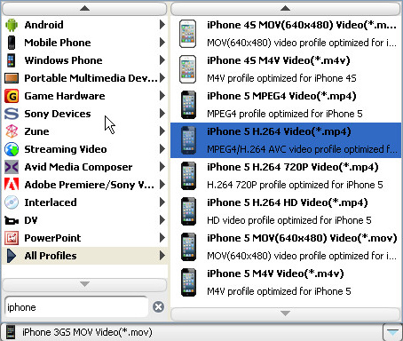This screenshot has width=403, height=341.
Task: Click the Sony Devices S icon
Action: [x=12, y=114]
